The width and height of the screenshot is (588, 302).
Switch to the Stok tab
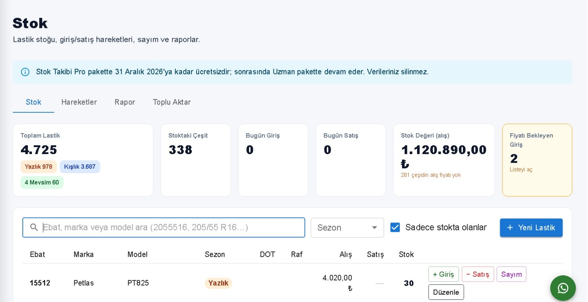(x=33, y=102)
